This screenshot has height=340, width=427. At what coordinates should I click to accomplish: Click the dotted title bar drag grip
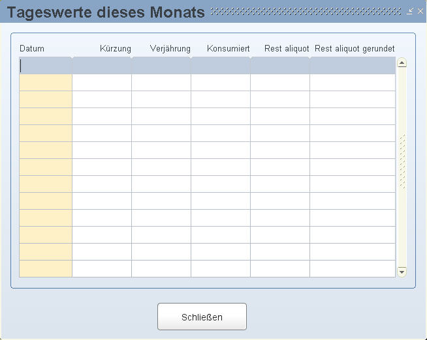click(306, 11)
